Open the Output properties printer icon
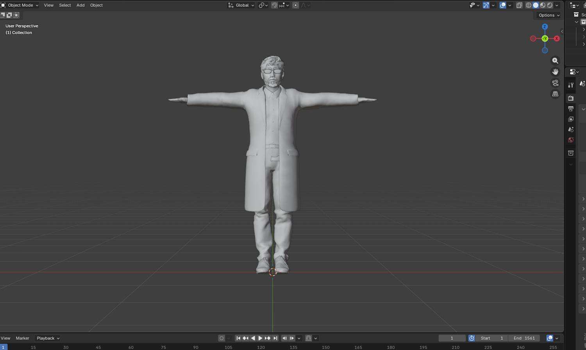The height and width of the screenshot is (350, 586). click(x=571, y=109)
